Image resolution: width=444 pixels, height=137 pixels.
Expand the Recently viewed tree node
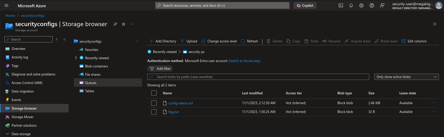tap(76, 58)
